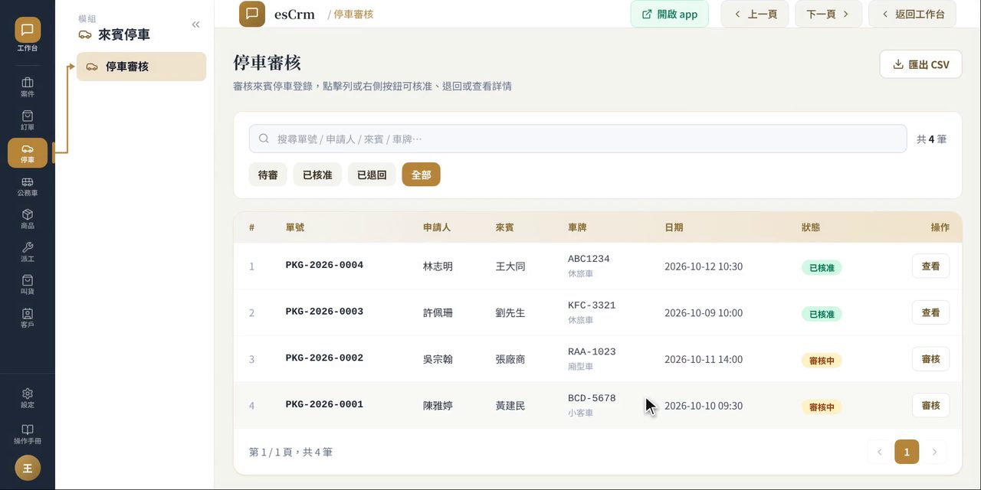
Task: Open the 案件 cases sidebar icon
Action: 28,87
